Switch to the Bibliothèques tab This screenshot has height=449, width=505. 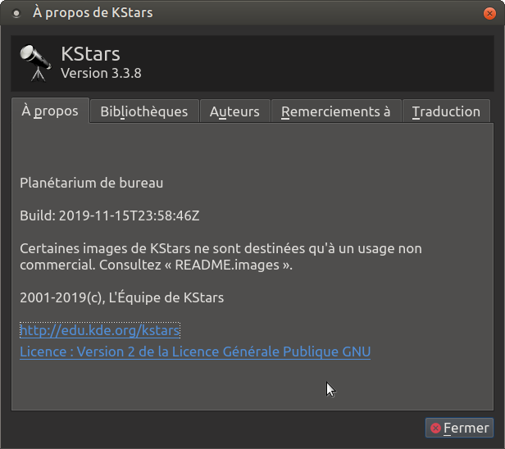click(x=144, y=111)
